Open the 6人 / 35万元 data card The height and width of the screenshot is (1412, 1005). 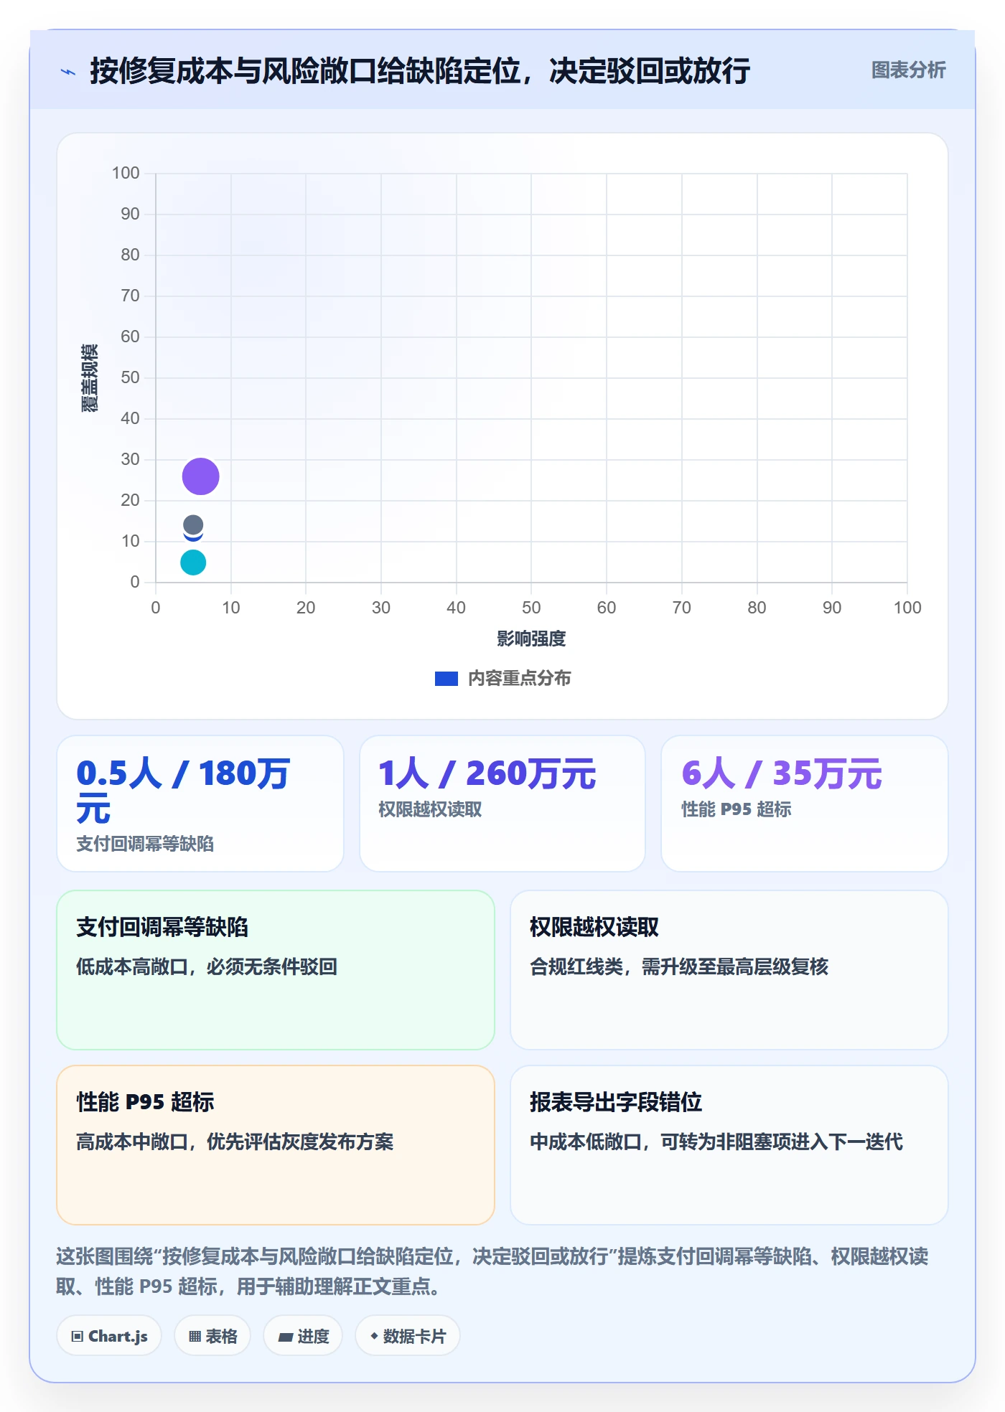pyautogui.click(x=805, y=804)
